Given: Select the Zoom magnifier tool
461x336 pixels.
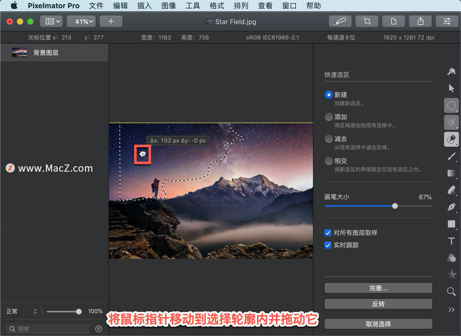Looking at the screenshot, I should pyautogui.click(x=451, y=292).
